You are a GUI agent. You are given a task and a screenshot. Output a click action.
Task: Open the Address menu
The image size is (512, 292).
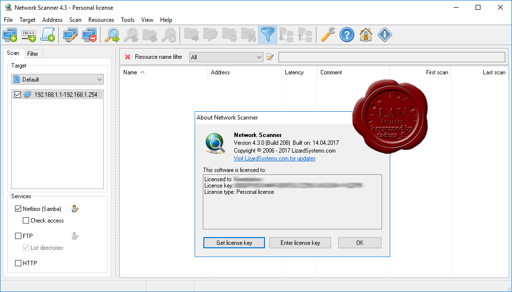coord(52,20)
